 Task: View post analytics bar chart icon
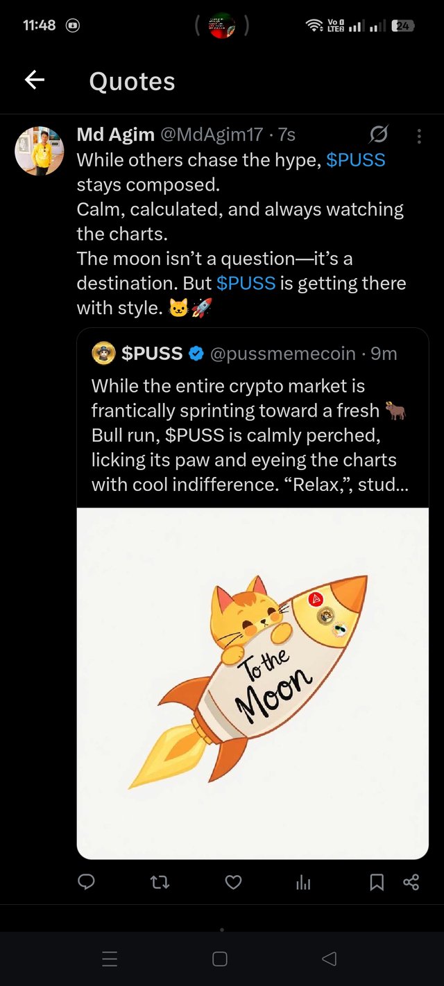(303, 882)
